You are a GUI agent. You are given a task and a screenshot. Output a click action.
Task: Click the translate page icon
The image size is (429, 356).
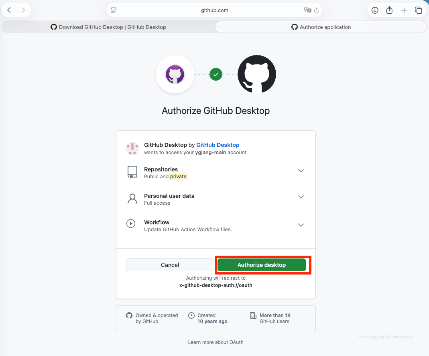tap(307, 10)
